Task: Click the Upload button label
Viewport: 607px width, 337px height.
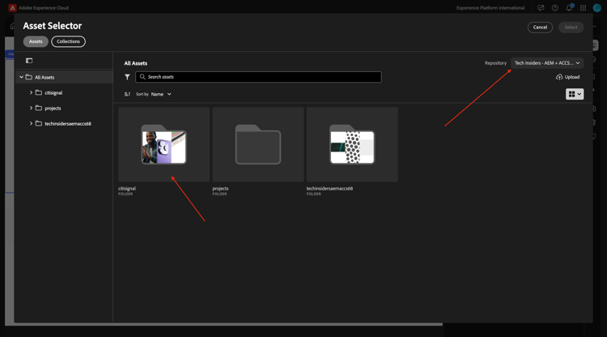Action: tap(572, 77)
